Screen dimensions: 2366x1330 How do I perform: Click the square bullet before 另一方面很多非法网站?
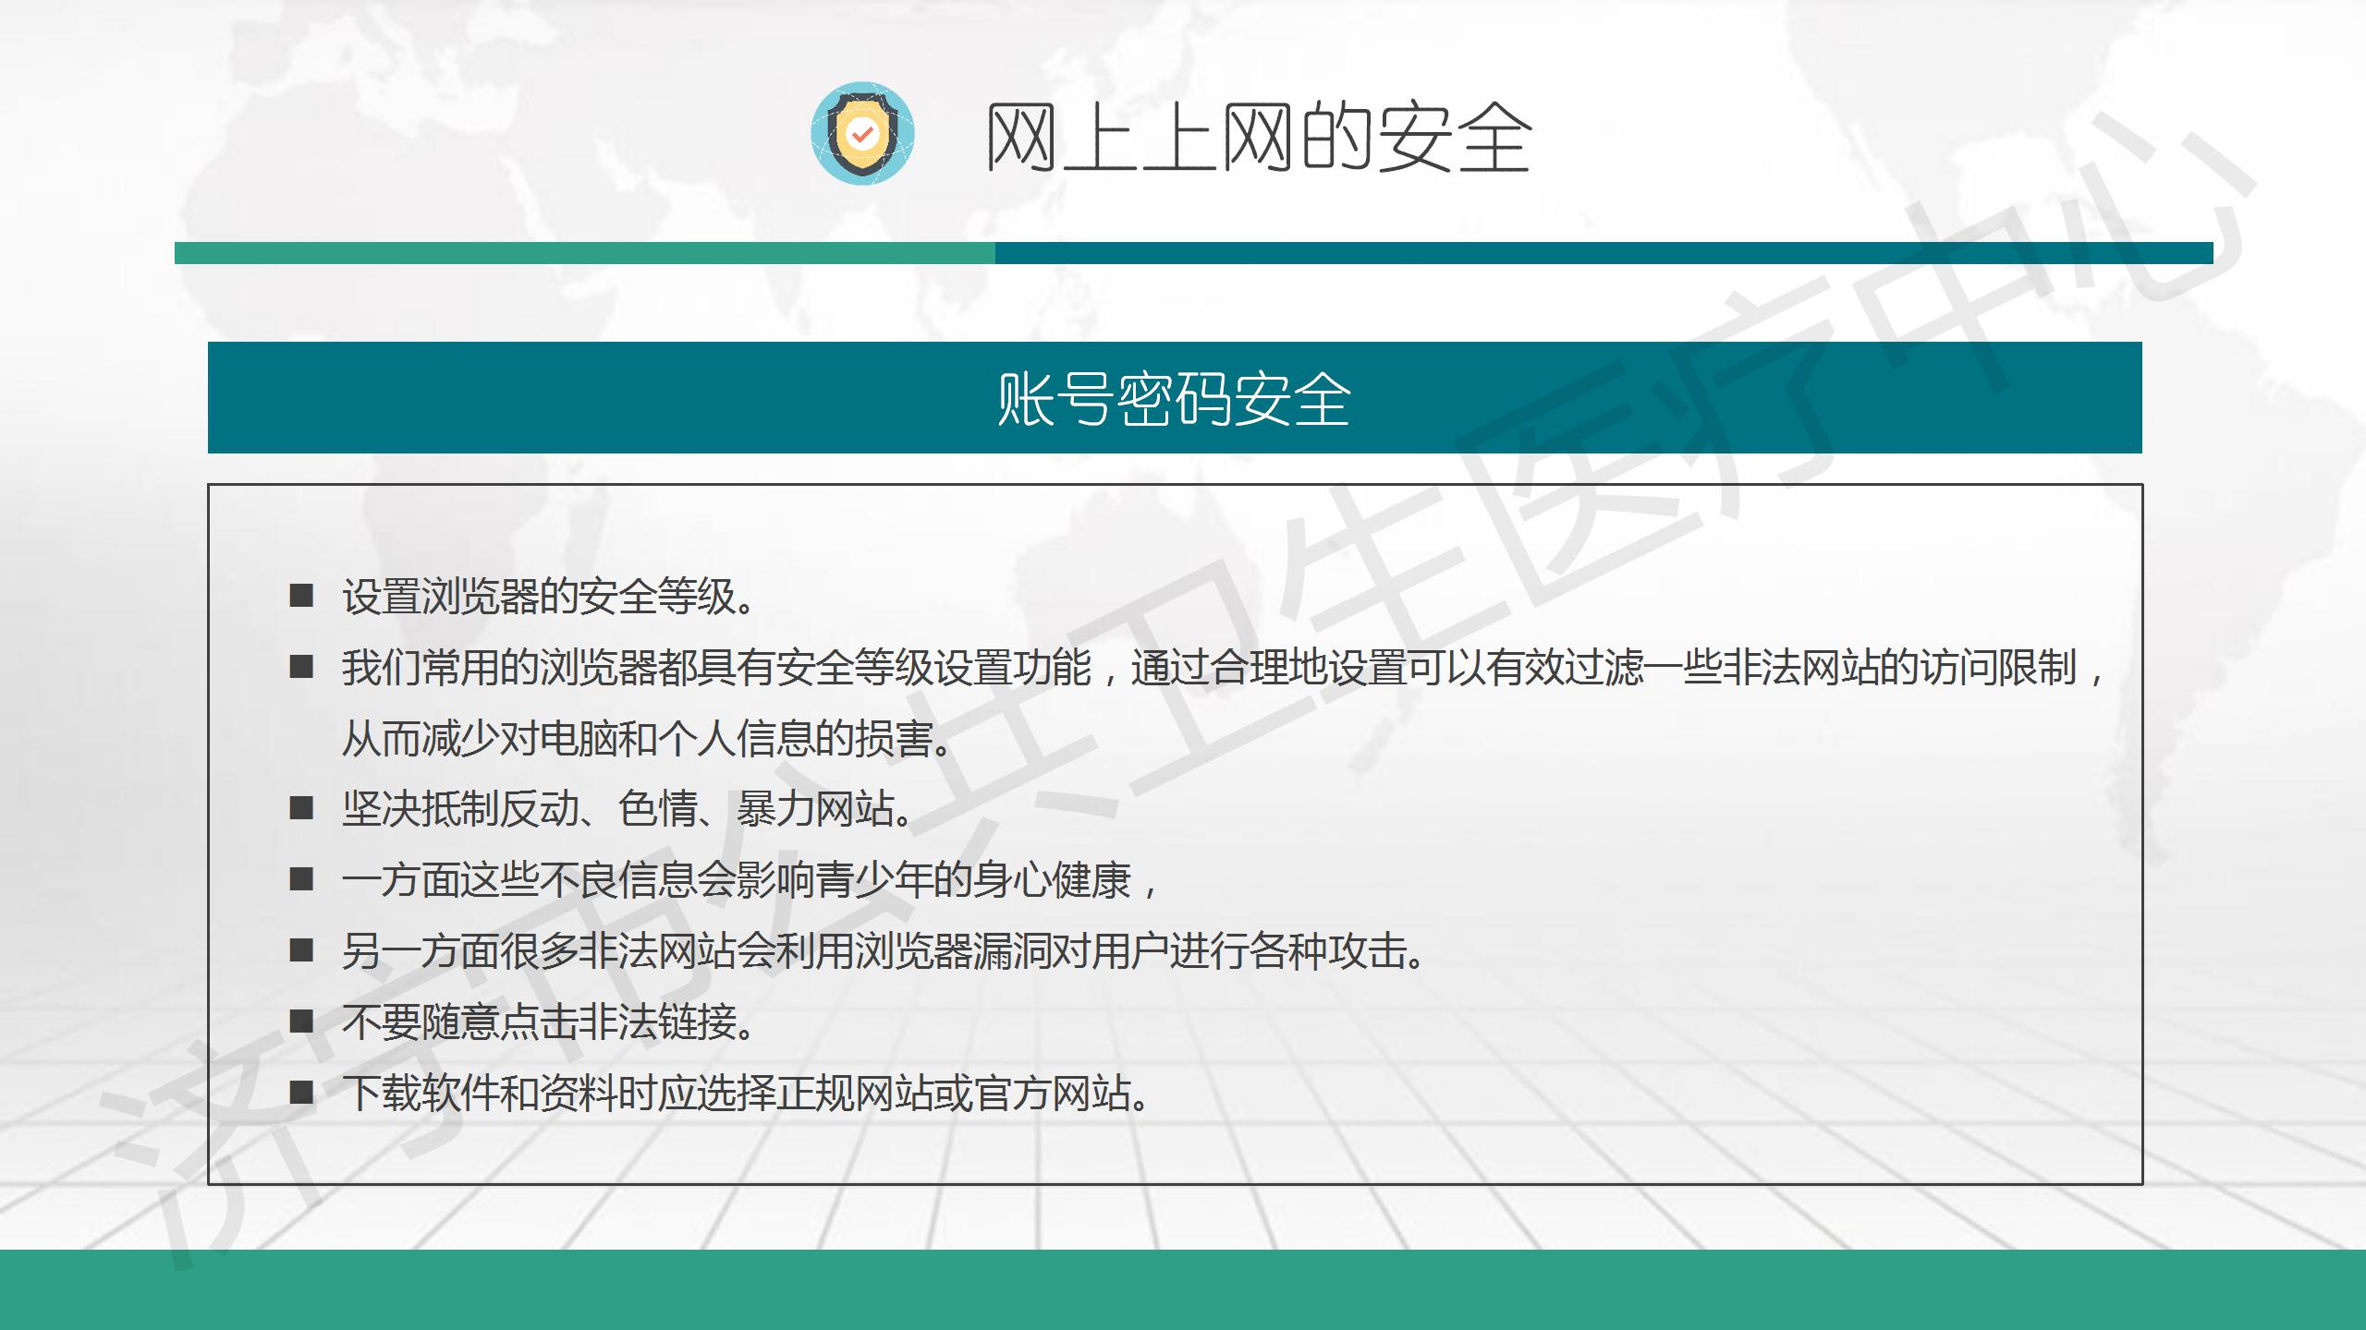click(301, 949)
